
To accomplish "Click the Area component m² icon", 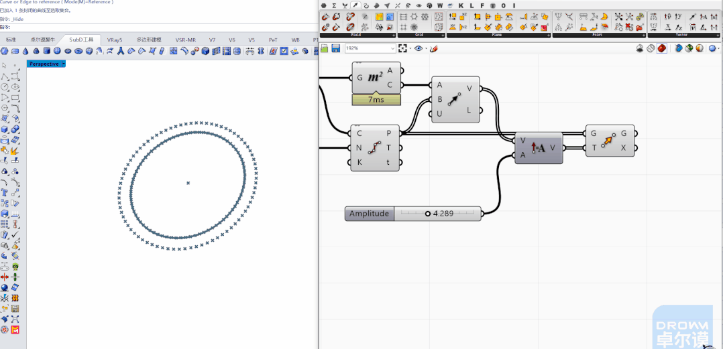I will (375, 77).
